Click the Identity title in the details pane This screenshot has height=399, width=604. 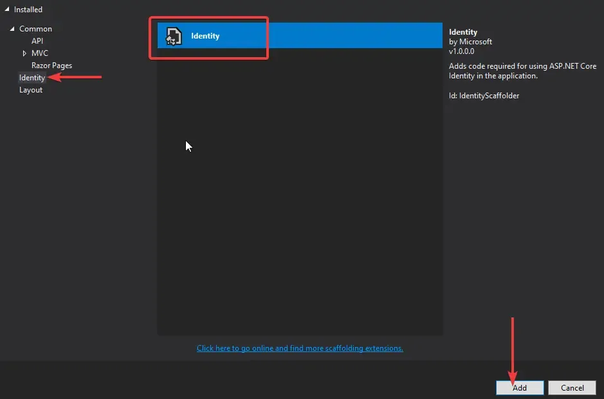coord(462,31)
